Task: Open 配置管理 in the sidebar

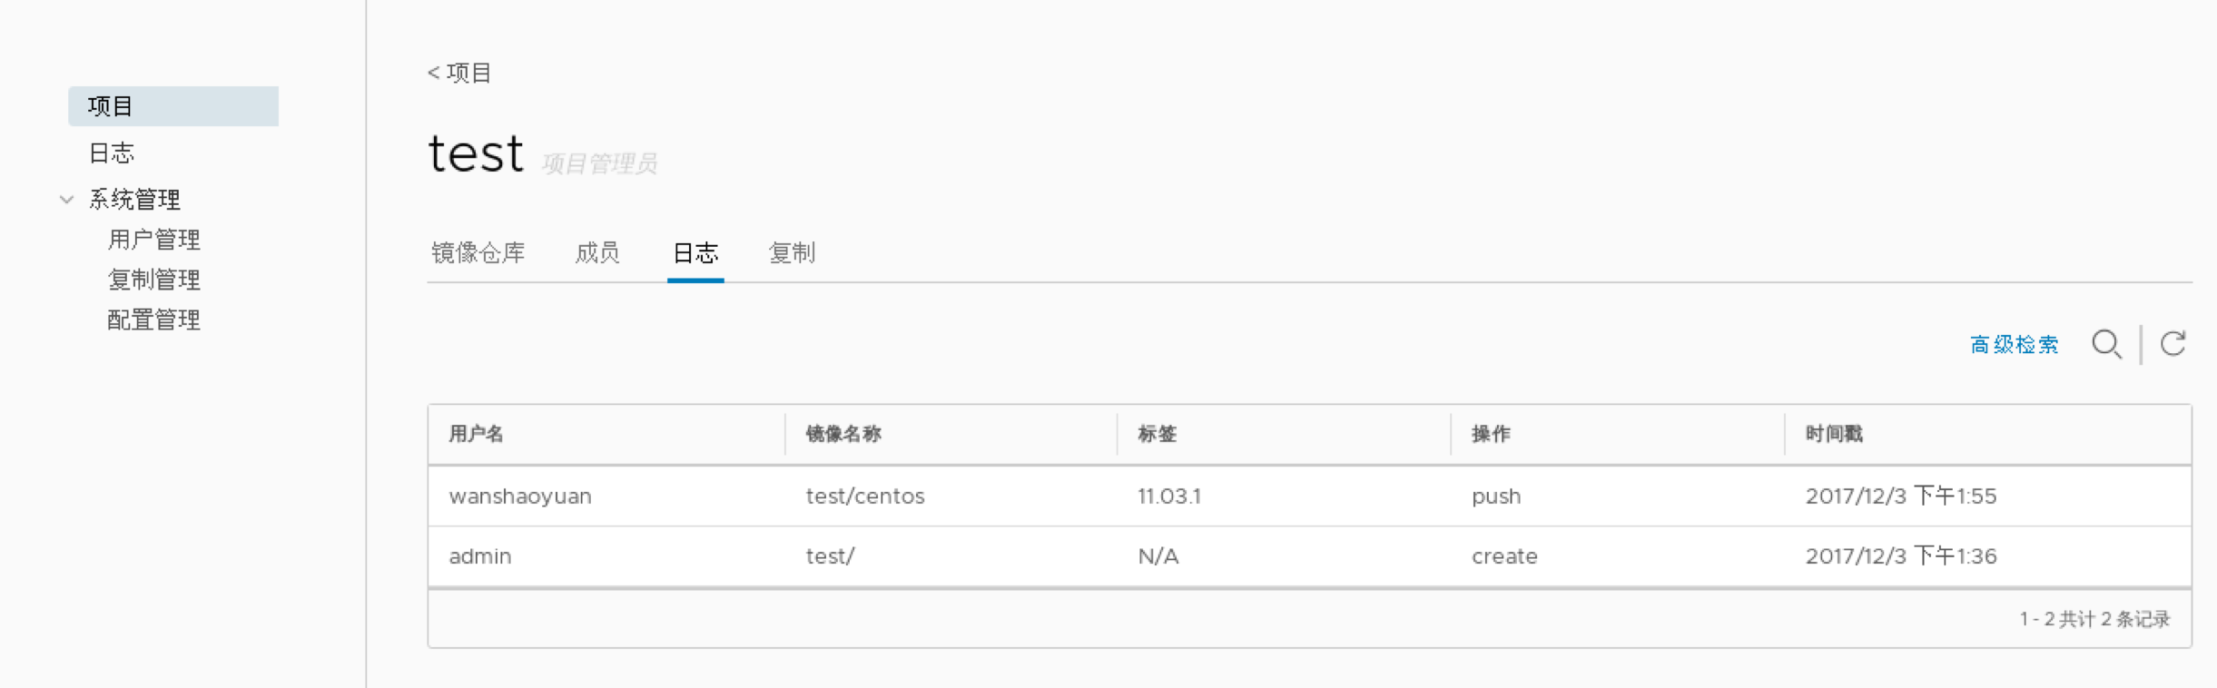Action: click(153, 319)
